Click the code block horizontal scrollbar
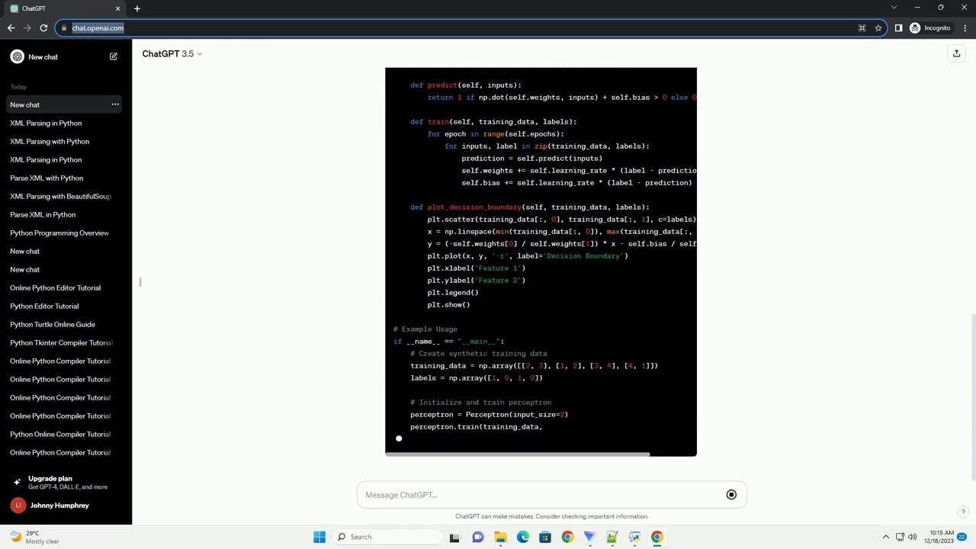 (x=518, y=454)
